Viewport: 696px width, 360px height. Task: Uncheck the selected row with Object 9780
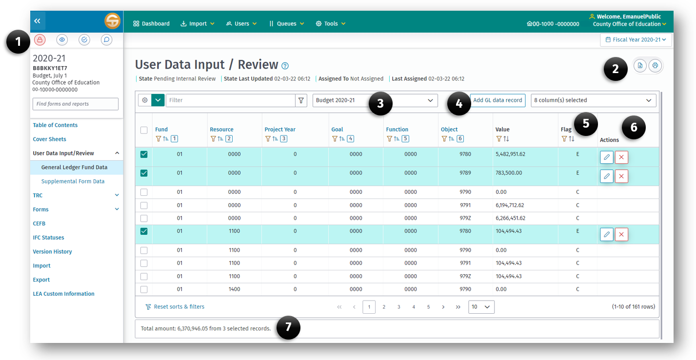click(143, 154)
